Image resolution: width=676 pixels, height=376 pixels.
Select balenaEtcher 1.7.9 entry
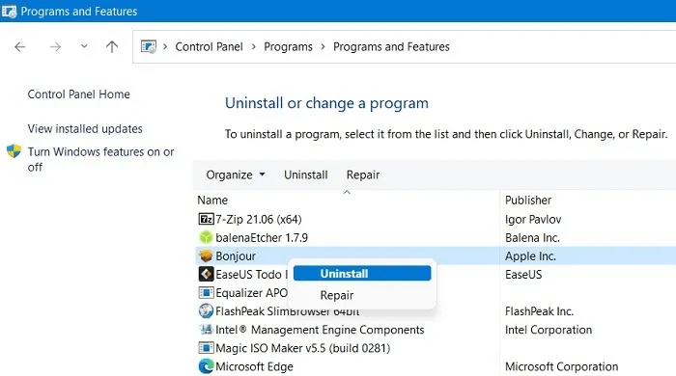[262, 237]
